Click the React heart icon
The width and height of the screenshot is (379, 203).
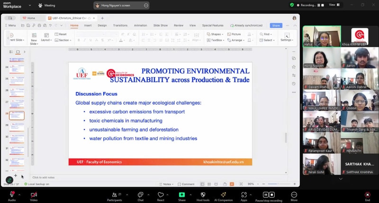coord(161,195)
